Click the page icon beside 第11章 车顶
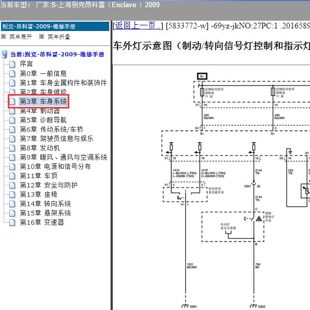310x310 pixels. point(12,176)
